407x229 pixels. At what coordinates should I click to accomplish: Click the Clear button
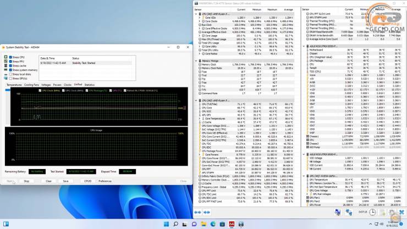[48, 181]
